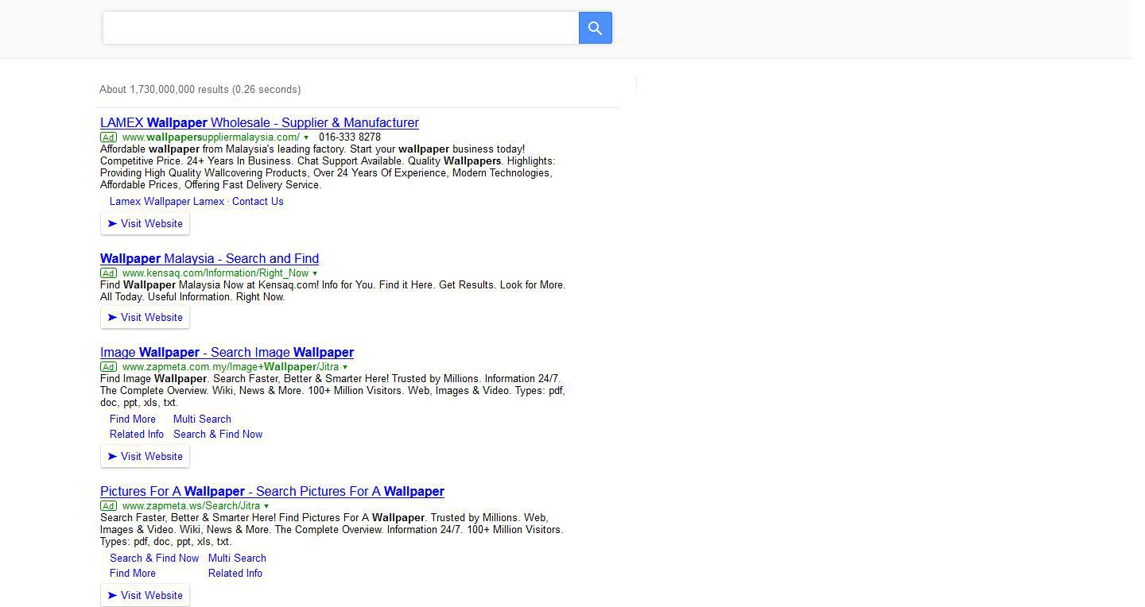Expand dropdown arrow beside zapmeta.ws URL
1145x607 pixels.
266,506
